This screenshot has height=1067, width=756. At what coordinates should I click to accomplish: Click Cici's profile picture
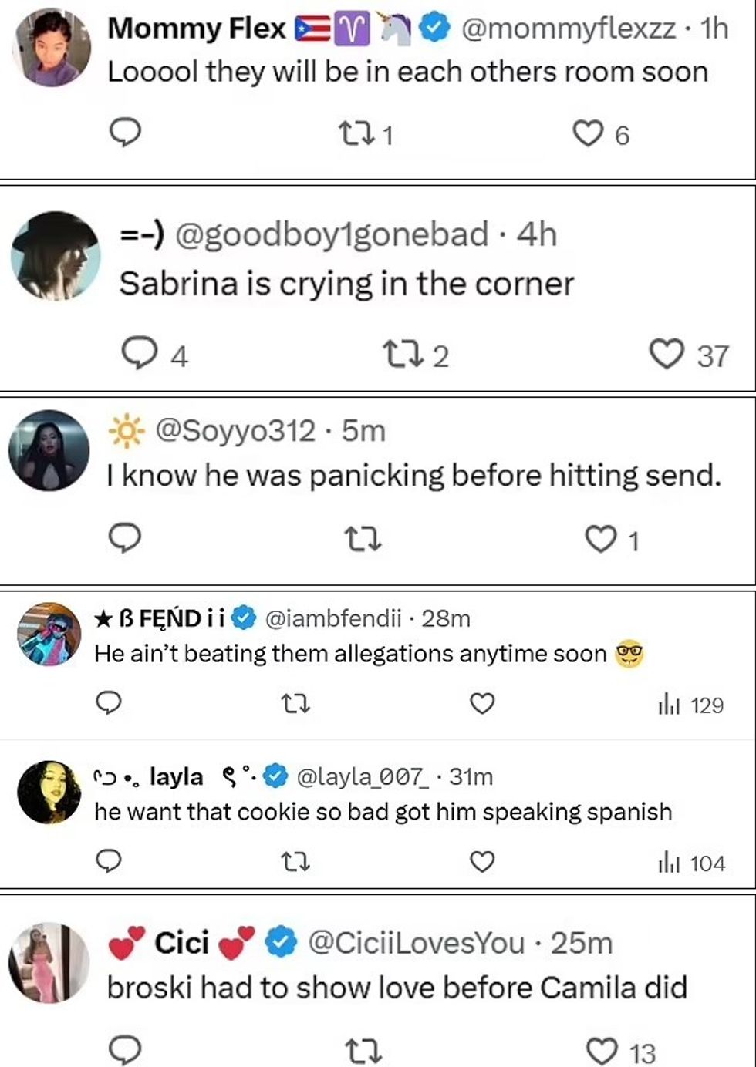tap(49, 961)
